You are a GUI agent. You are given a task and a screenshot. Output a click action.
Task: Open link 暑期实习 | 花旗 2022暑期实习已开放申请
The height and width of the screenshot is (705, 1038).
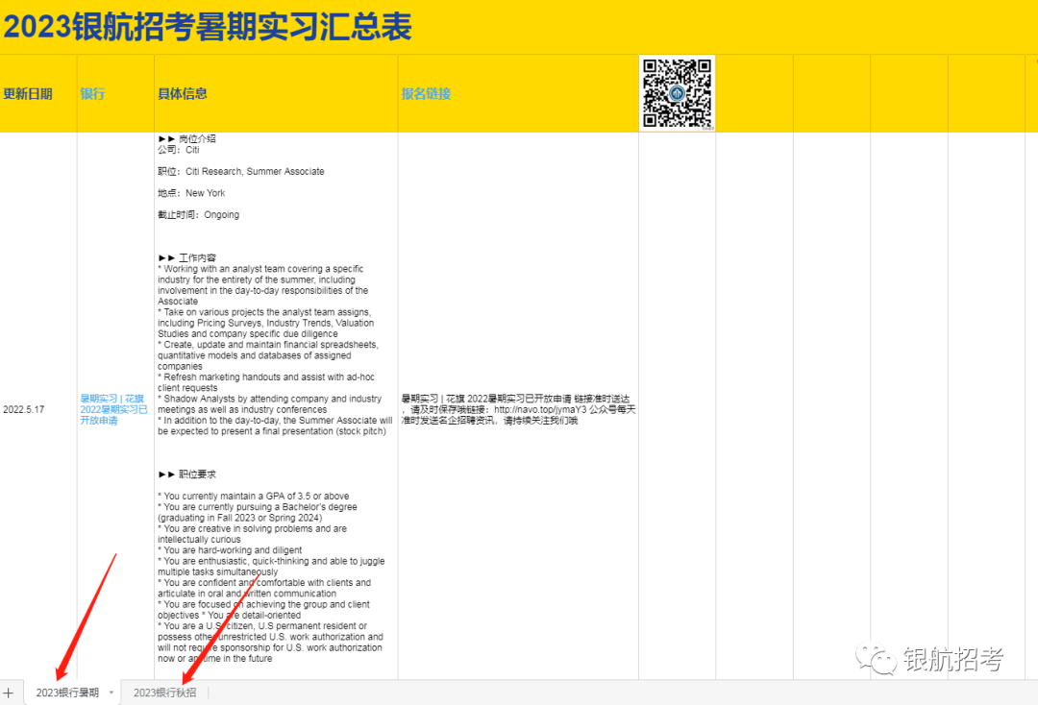click(x=113, y=409)
